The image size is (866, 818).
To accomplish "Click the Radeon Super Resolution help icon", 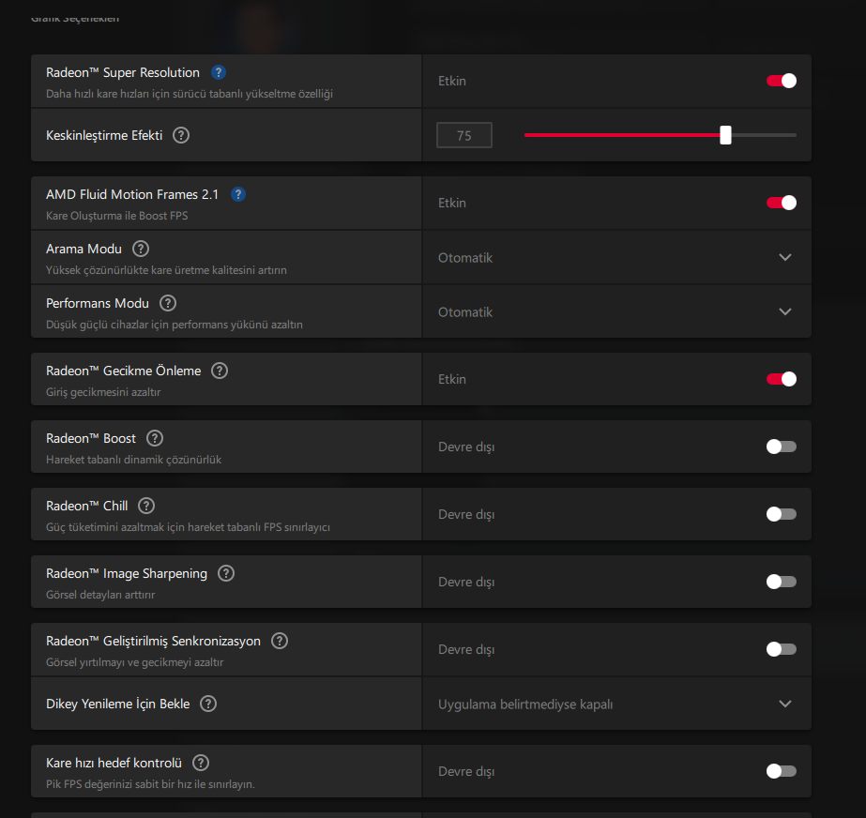I will coord(219,72).
